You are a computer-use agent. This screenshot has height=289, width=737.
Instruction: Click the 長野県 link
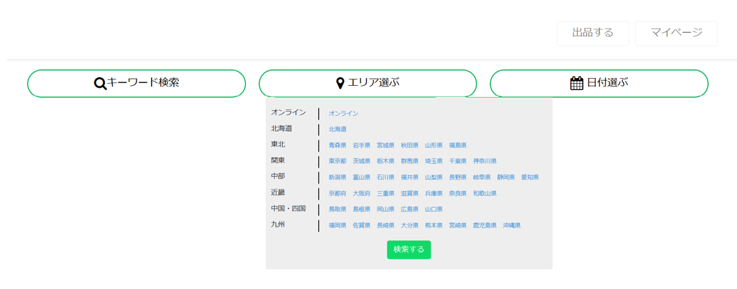click(457, 177)
